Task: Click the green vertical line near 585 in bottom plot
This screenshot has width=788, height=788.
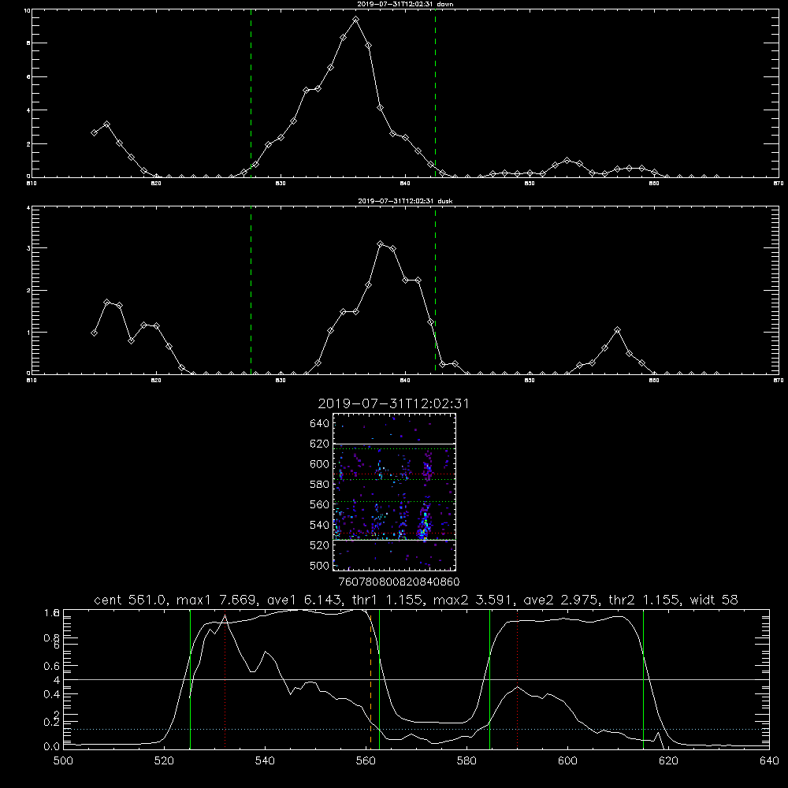Action: [x=489, y=679]
